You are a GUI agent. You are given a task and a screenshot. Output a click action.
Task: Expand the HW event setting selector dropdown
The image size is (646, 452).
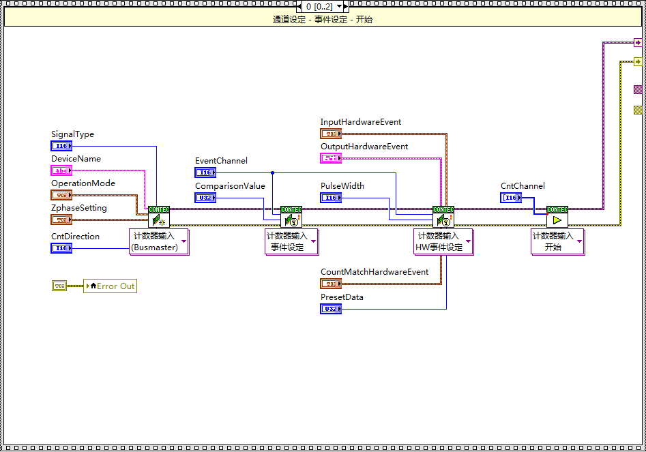468,242
